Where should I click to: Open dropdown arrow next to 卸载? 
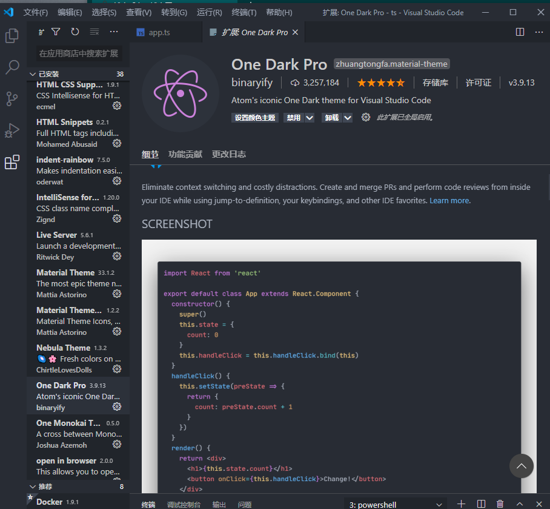(x=348, y=118)
